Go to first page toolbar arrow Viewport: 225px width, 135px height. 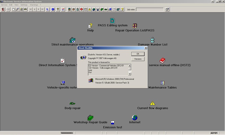30,10
